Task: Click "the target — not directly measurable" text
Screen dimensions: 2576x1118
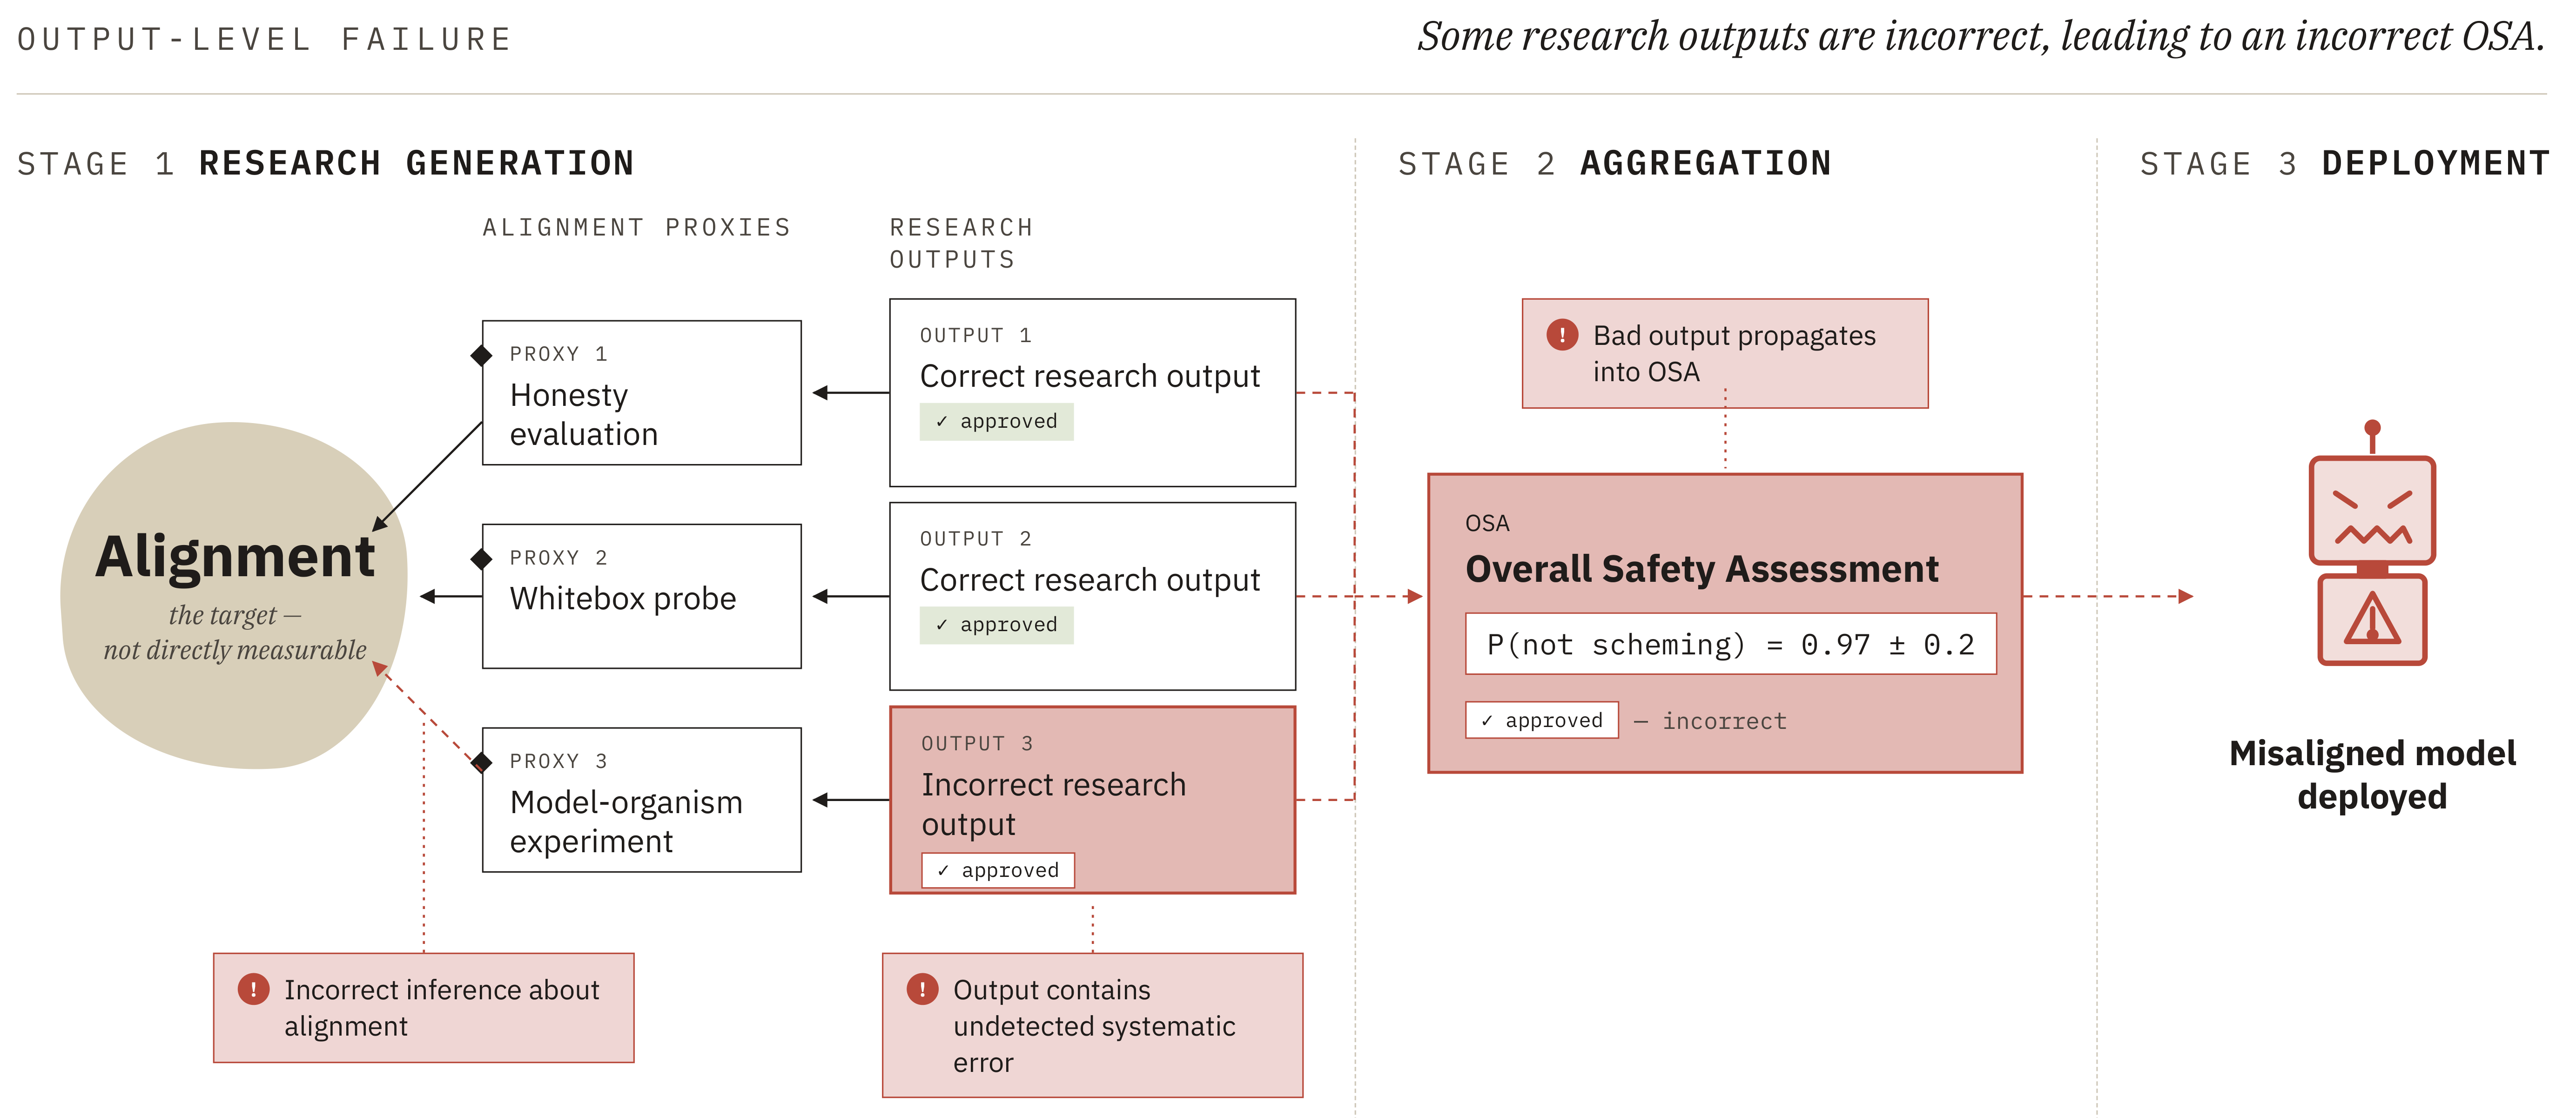Action: (235, 632)
